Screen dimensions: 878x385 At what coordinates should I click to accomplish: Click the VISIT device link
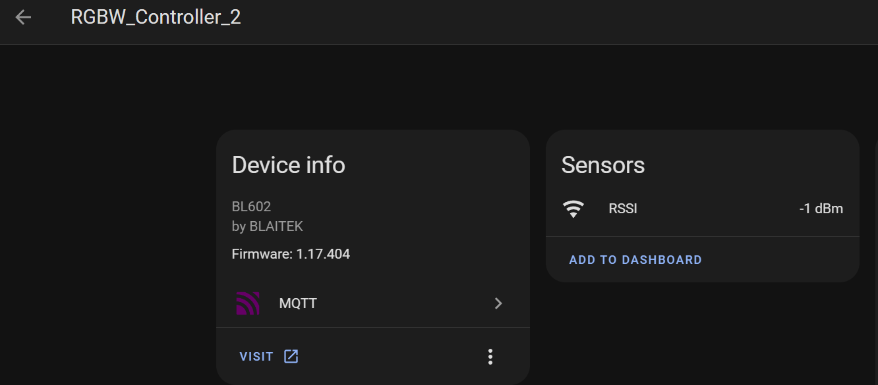(x=256, y=357)
